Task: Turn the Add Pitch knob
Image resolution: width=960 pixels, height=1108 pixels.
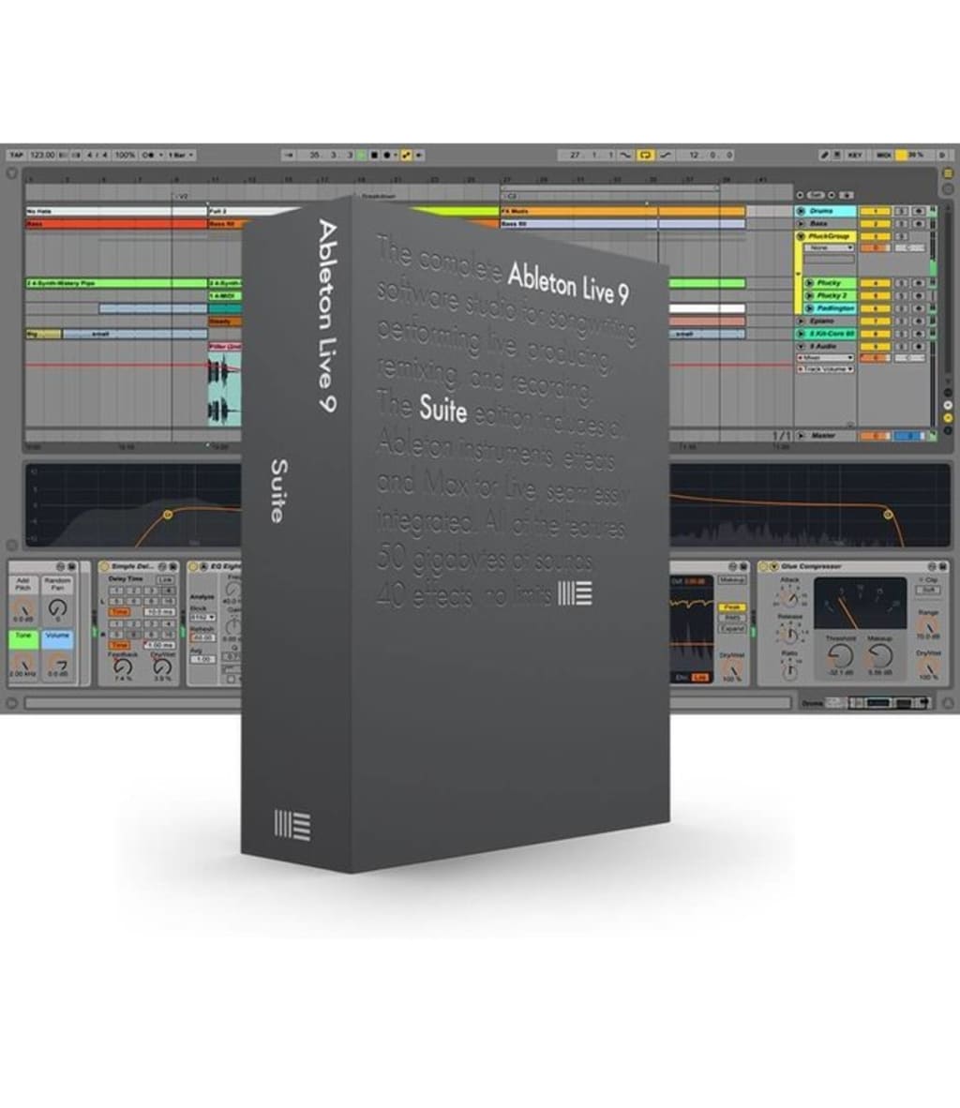Action: pos(23,607)
